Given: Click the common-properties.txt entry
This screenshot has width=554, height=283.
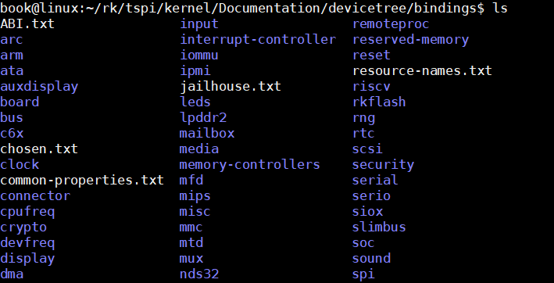Looking at the screenshot, I should pyautogui.click(x=82, y=181).
